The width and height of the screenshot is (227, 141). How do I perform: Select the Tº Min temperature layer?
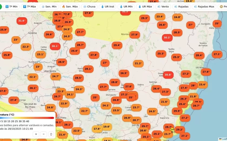pyautogui.click(x=11, y=6)
